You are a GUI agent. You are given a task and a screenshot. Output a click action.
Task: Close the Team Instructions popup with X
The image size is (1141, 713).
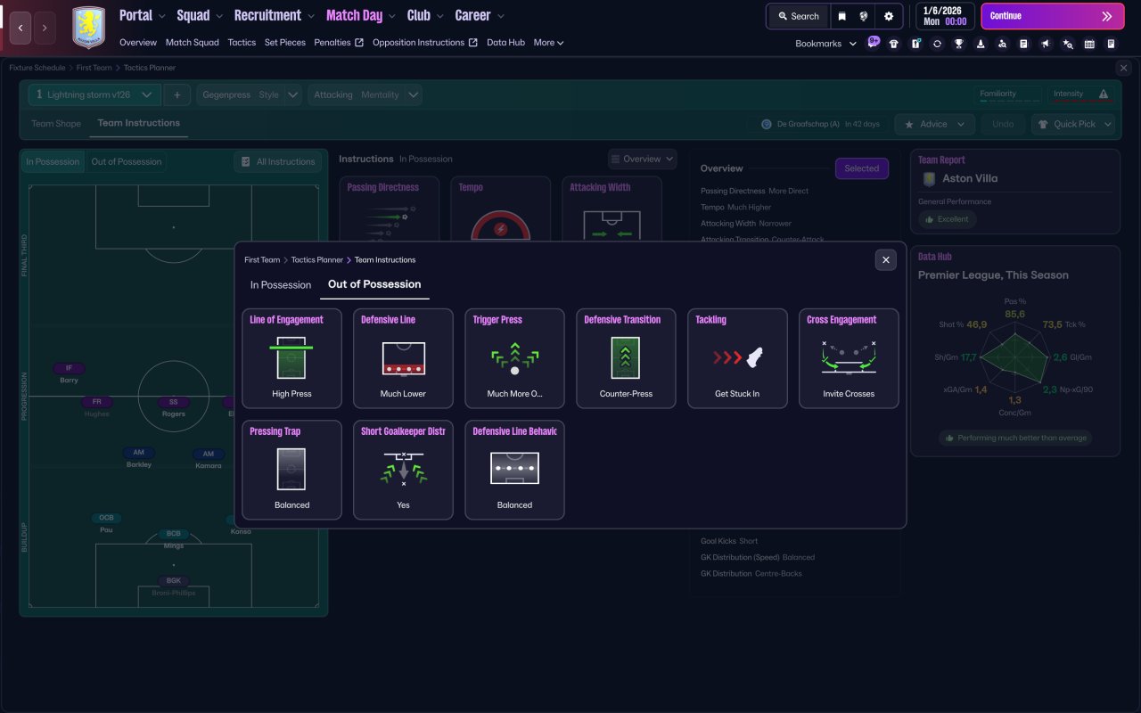click(x=885, y=259)
